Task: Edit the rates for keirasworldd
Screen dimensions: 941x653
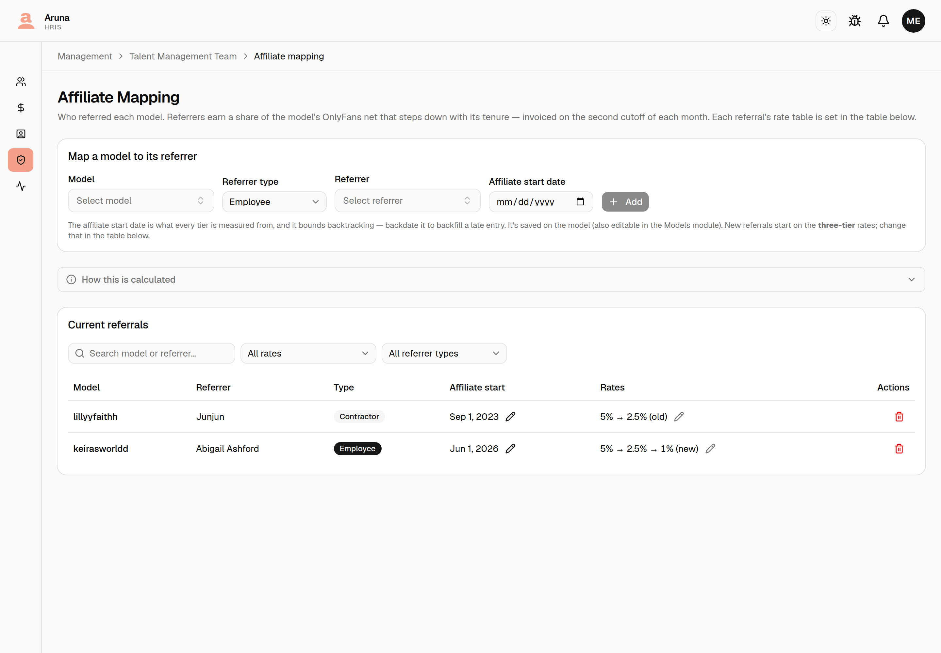Action: pos(710,448)
